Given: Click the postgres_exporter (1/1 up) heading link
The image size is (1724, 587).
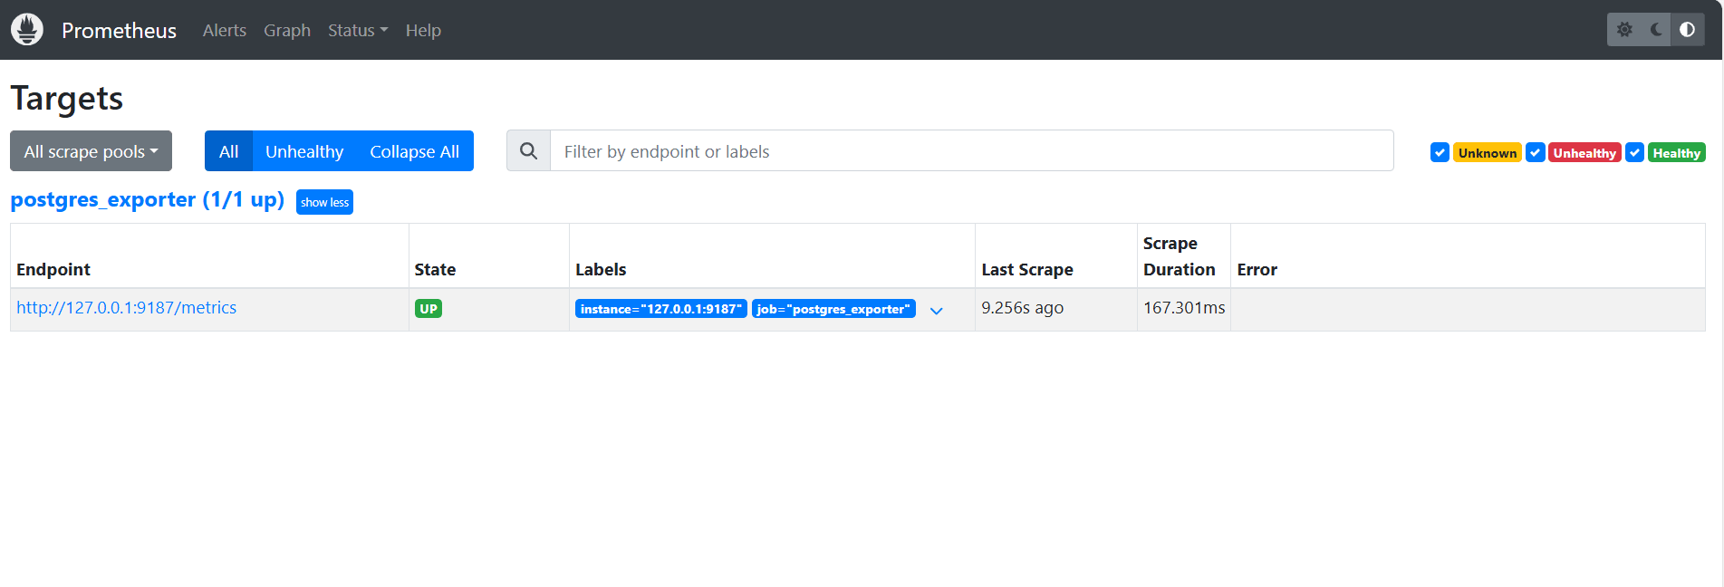Looking at the screenshot, I should (x=148, y=199).
